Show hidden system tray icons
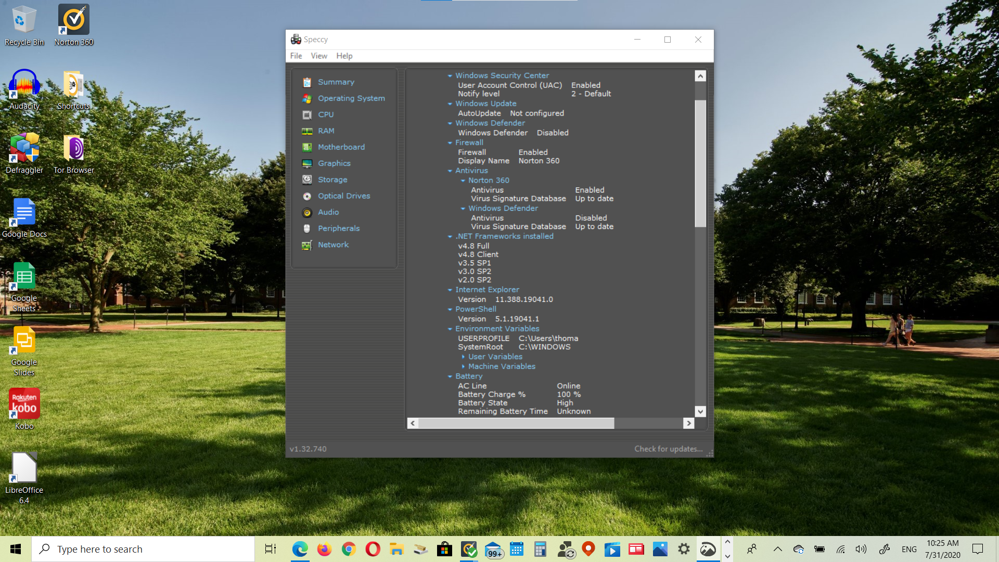Image resolution: width=999 pixels, height=562 pixels. (777, 549)
